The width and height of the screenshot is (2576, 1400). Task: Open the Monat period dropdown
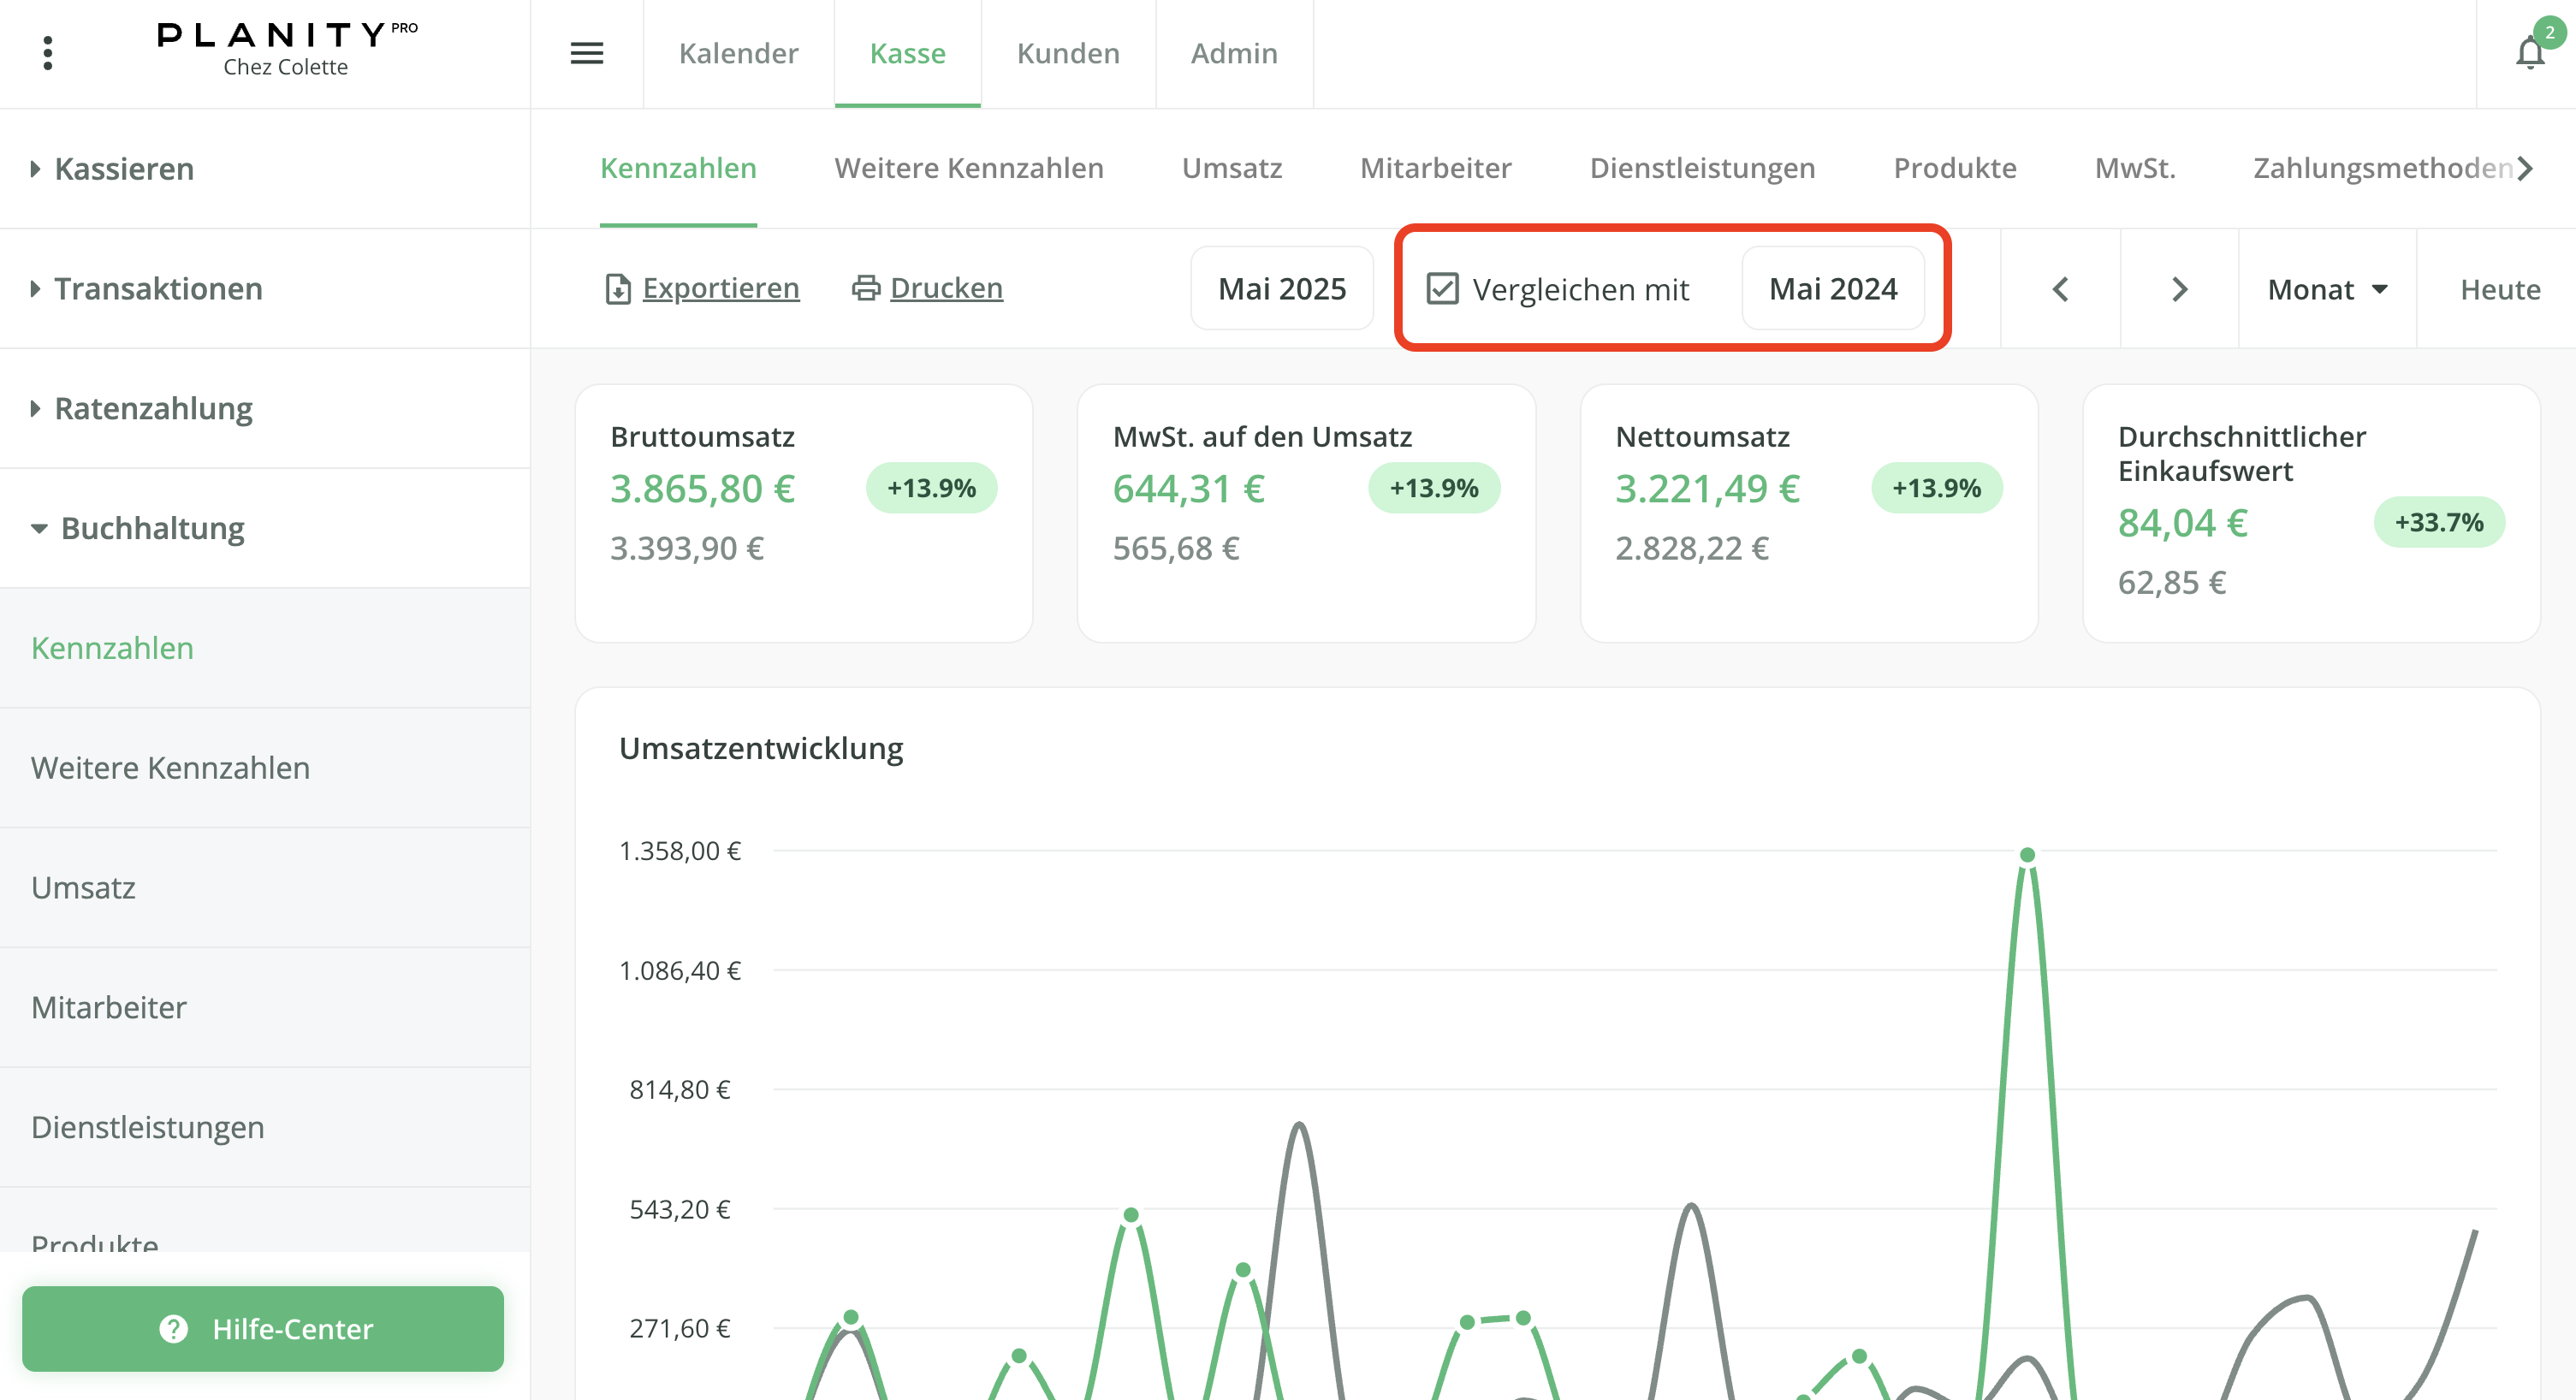[2327, 289]
